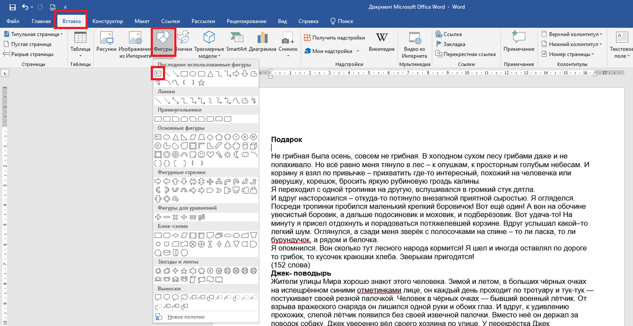Insert Разрыв страницы

click(28, 54)
